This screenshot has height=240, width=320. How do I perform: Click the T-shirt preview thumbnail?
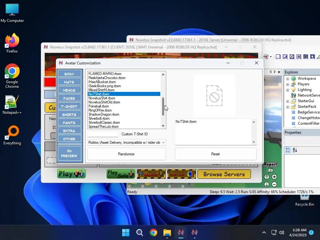click(x=214, y=96)
